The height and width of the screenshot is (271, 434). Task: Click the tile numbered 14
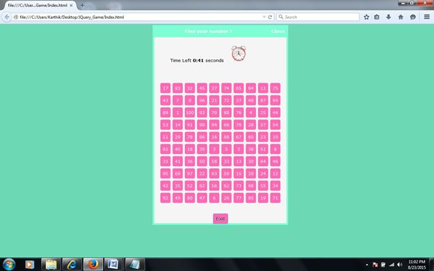pos(177,124)
